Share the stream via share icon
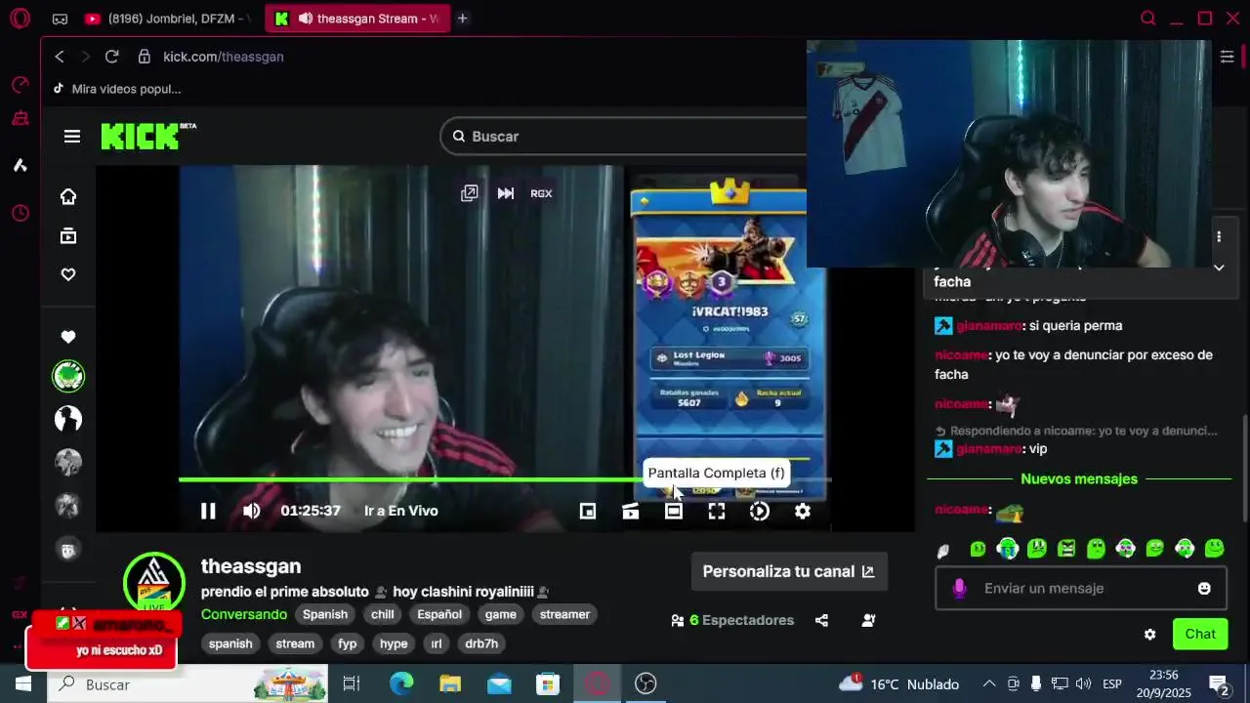1250x703 pixels. pyautogui.click(x=822, y=620)
